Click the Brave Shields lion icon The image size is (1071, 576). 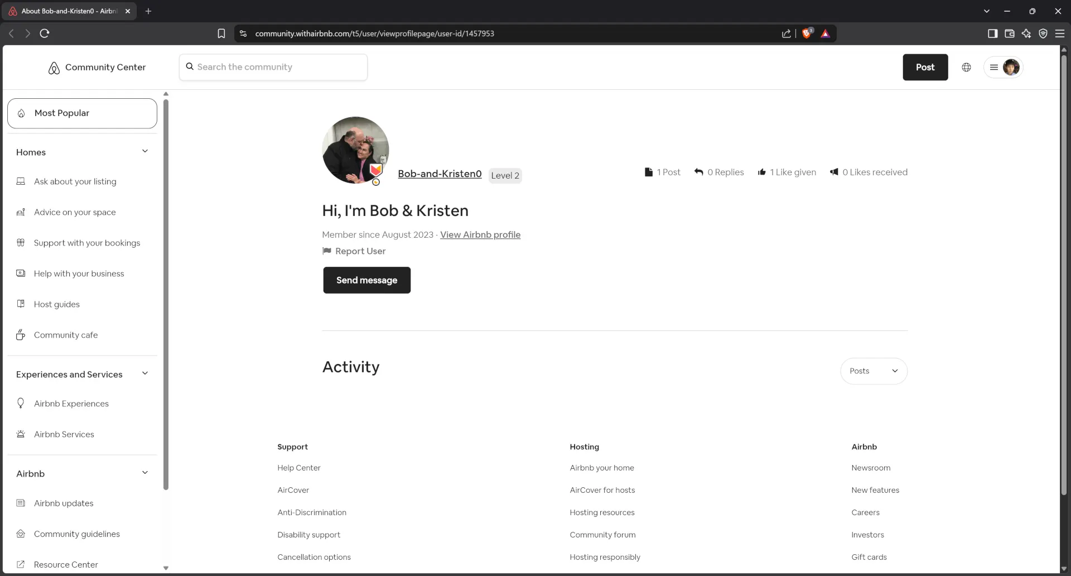(807, 33)
